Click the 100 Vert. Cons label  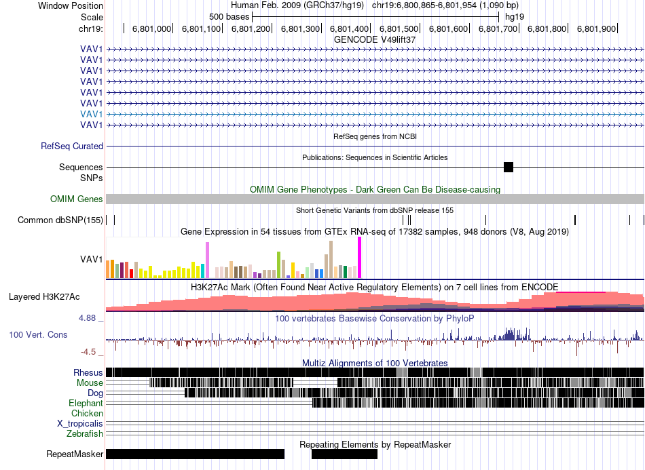point(38,335)
